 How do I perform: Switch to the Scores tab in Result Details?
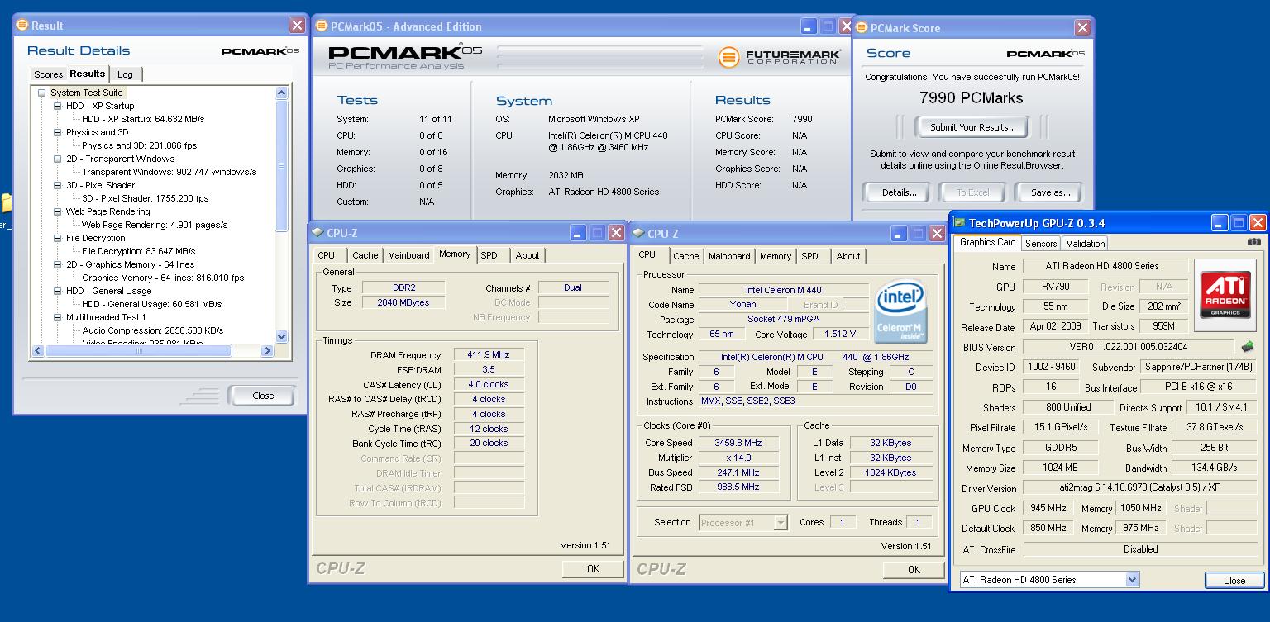(48, 74)
